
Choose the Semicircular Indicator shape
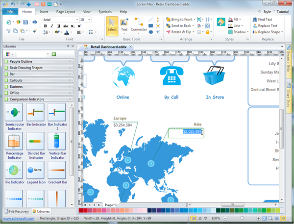pyautogui.click(x=13, y=115)
